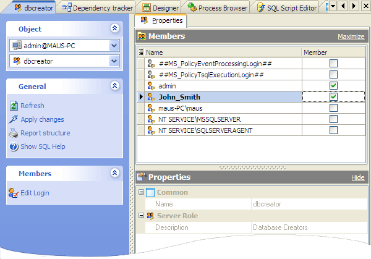Open the admin@MAUS-PC connection dropdown
Image resolution: width=371 pixels, height=259 pixels.
click(113, 45)
